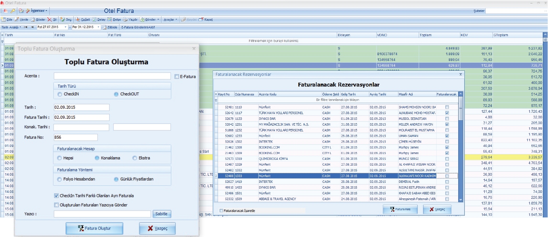The image size is (548, 237).
Task: Choose Folyo Hesabından billing method
Action: (60, 179)
